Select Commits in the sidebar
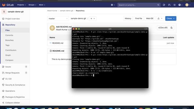The image size is (194, 109). click(9, 35)
